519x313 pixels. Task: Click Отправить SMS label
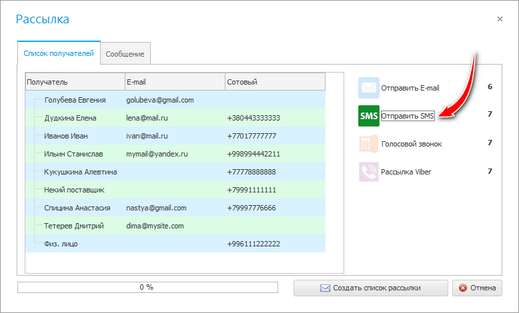(x=408, y=116)
